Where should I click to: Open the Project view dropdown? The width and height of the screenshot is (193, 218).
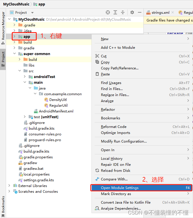pyautogui.click(x=32, y=13)
